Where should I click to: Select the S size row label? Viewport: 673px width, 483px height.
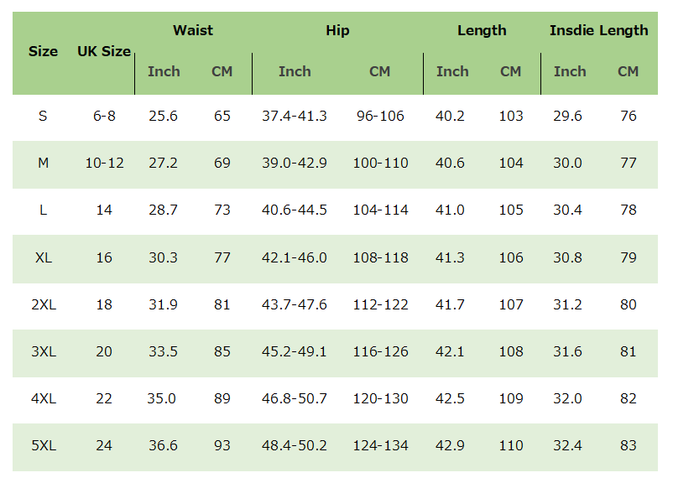tap(44, 116)
